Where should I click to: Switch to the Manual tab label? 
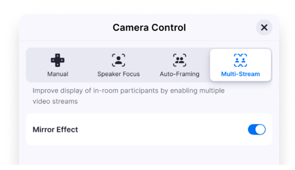point(58,74)
